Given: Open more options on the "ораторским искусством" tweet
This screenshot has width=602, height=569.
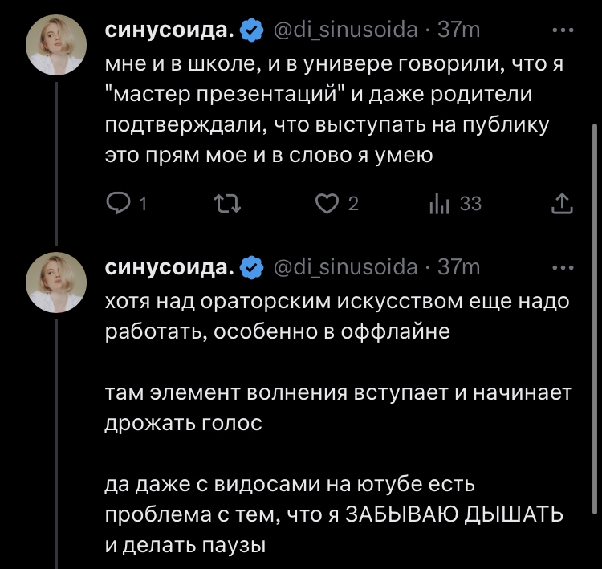Looking at the screenshot, I should click(564, 267).
